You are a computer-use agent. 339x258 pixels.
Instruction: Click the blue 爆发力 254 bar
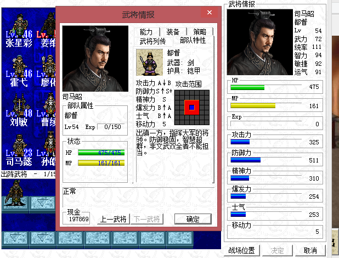tap(238, 197)
